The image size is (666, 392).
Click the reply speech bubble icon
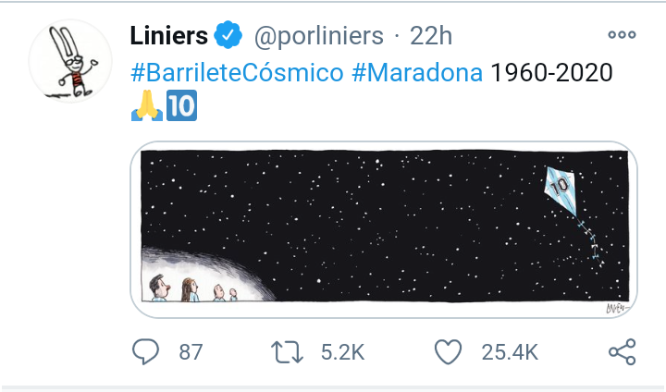[146, 351]
